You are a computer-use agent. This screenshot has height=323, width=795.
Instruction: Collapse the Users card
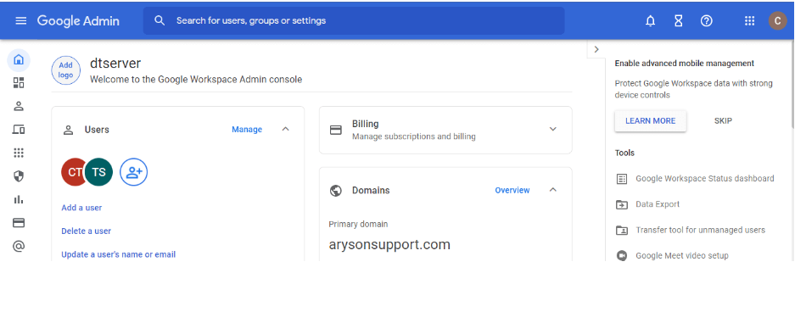(x=285, y=129)
